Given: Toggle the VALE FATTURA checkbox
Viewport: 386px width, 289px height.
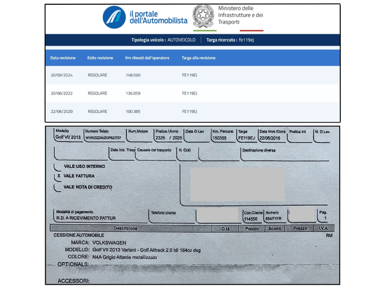Looking at the screenshot, I should pyautogui.click(x=59, y=176).
